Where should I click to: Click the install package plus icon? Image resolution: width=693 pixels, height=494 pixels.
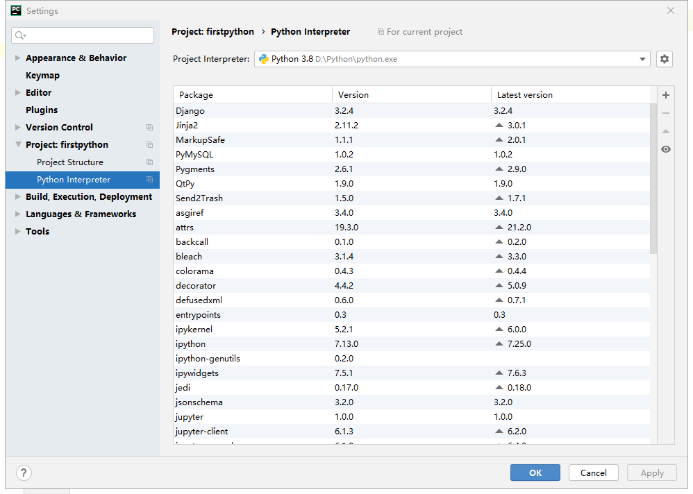666,95
